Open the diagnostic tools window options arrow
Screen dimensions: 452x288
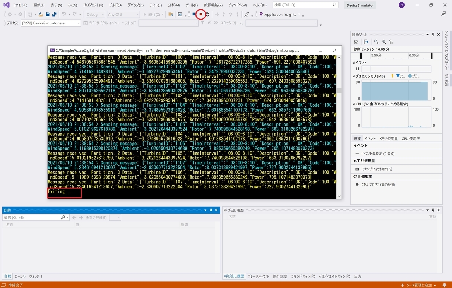click(x=428, y=35)
